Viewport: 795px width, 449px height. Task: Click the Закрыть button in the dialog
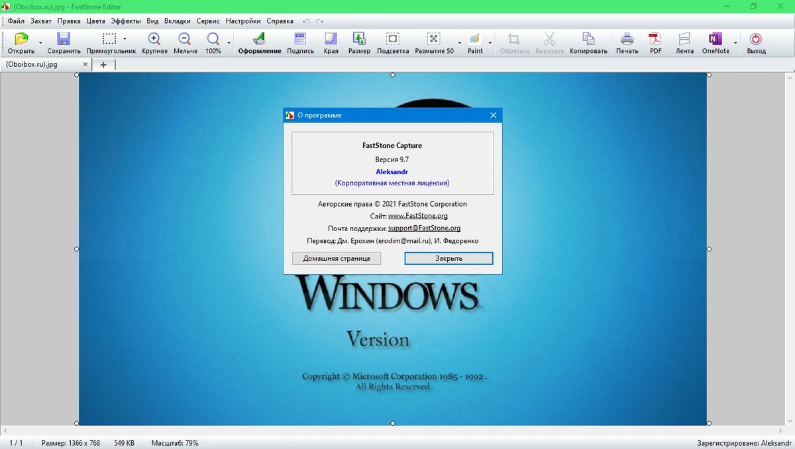pos(449,258)
